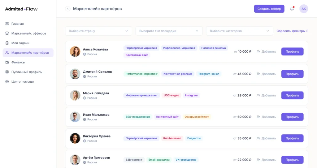
Task: Click Алиса Ковалёва's profile photo
Action: tap(75, 51)
